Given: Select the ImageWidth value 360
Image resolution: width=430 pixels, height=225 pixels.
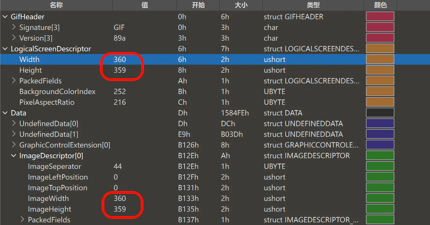Looking at the screenshot, I should pos(120,199).
